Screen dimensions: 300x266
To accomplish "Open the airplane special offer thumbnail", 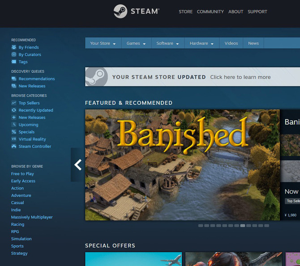I will tap(133, 259).
